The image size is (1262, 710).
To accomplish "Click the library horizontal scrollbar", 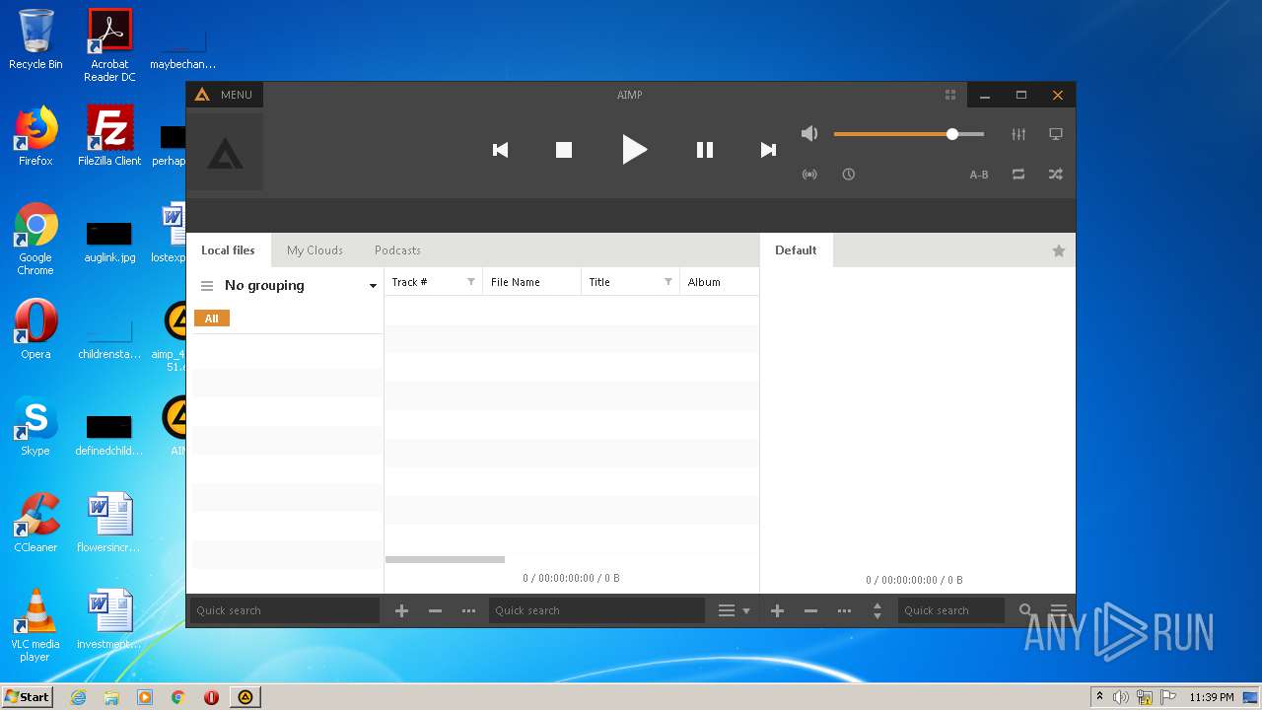I will [445, 559].
